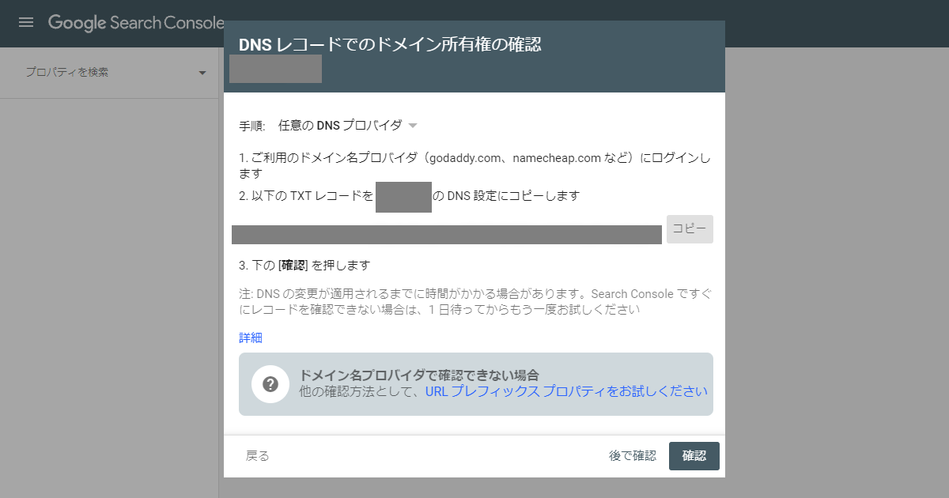949x498 pixels.
Task: Click the dialog title DNS レコードでのドメイン所有権の確認
Action: click(390, 44)
